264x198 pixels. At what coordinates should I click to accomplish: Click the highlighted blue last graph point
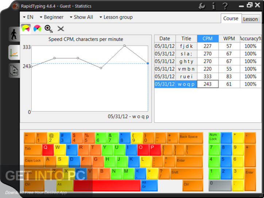pyautogui.click(x=148, y=63)
